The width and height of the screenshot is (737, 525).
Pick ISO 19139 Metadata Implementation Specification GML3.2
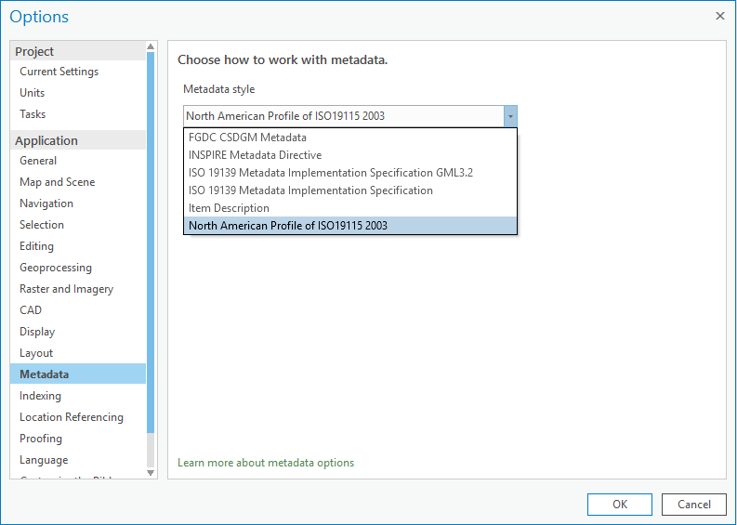(350, 173)
